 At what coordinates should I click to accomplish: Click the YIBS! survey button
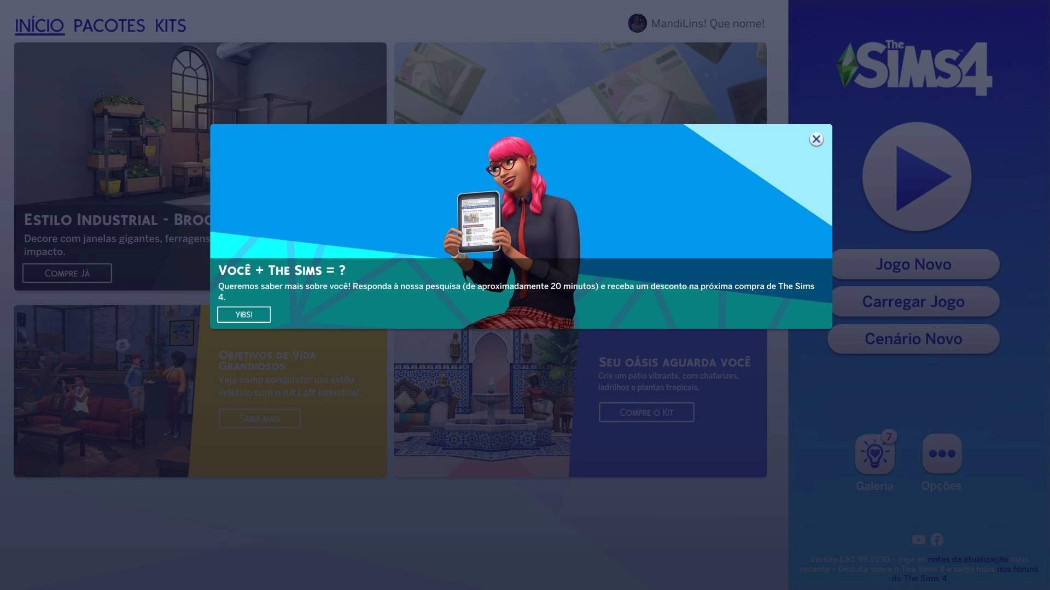(244, 315)
